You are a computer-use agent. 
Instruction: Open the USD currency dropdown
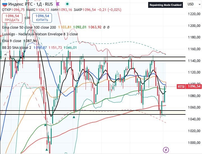coord(194,4)
